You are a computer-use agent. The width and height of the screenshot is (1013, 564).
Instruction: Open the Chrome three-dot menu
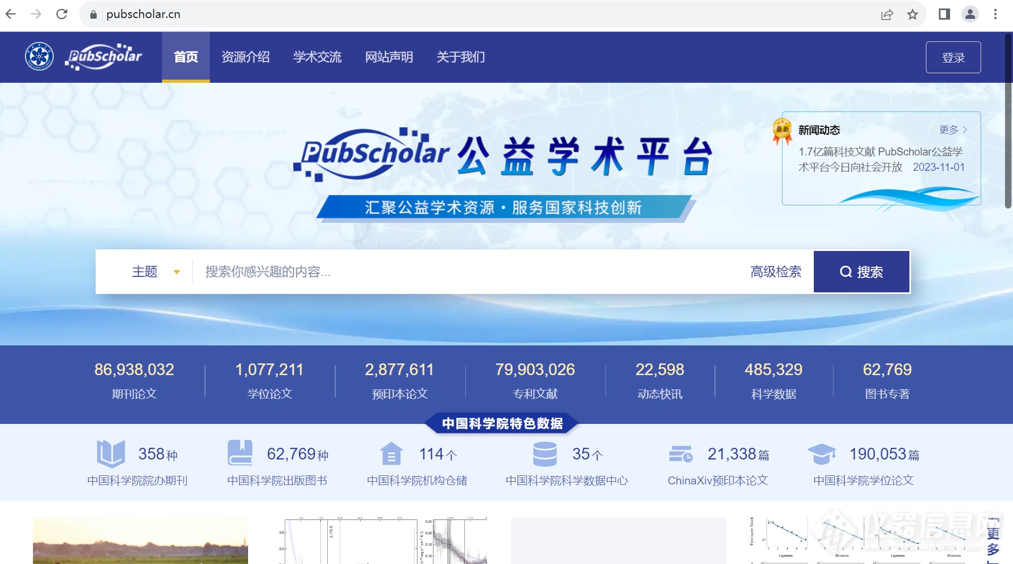pyautogui.click(x=995, y=14)
